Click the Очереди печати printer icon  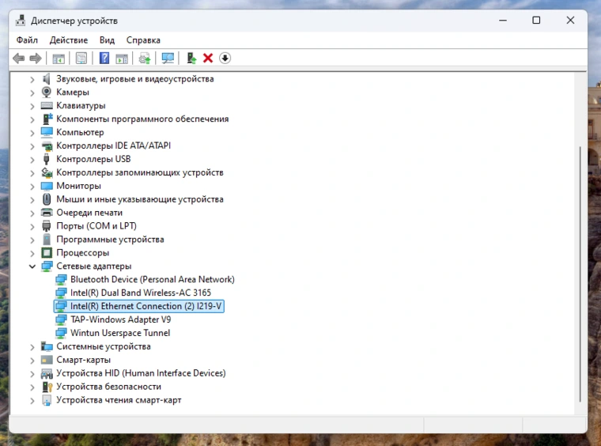click(47, 212)
